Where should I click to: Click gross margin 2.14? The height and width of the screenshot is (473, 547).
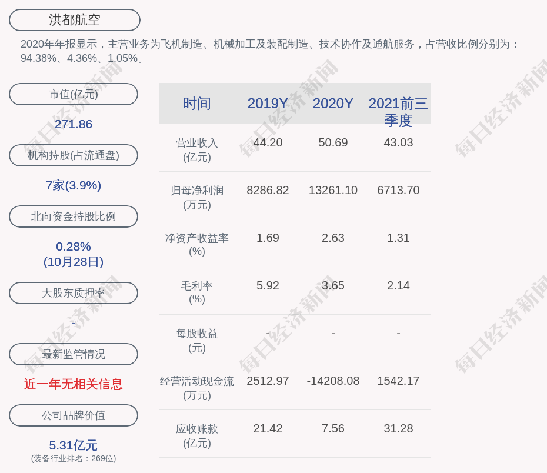coord(398,286)
